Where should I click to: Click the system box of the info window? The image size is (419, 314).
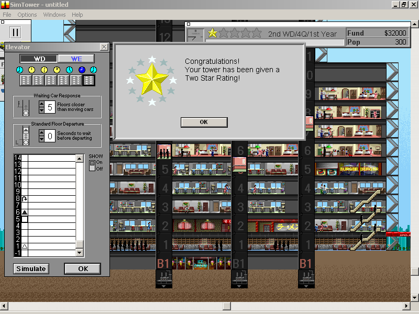(x=189, y=24)
